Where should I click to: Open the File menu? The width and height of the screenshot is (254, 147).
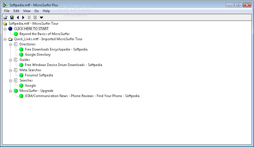click(x=7, y=11)
